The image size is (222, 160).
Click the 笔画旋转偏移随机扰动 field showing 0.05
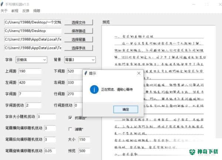[50, 151]
